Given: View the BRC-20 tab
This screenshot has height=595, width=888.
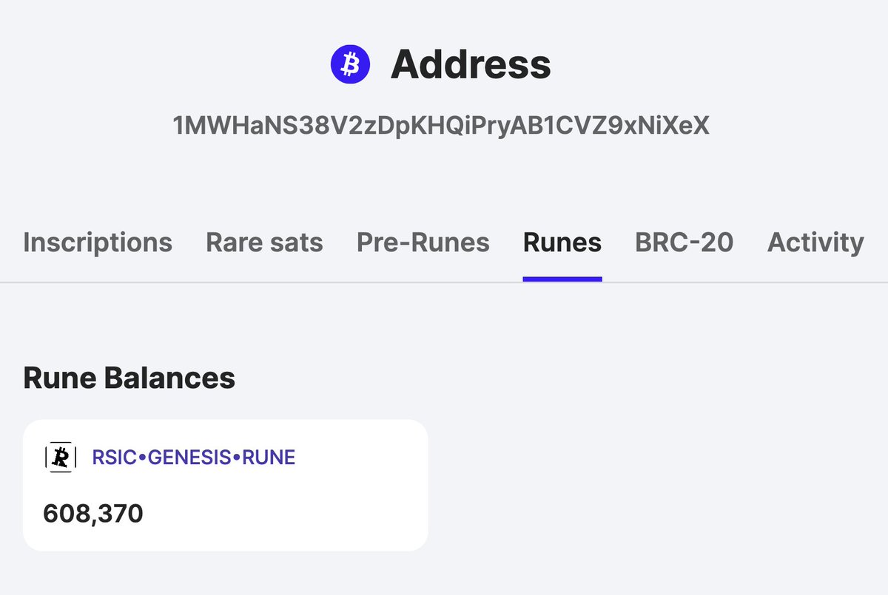Looking at the screenshot, I should tap(684, 242).
